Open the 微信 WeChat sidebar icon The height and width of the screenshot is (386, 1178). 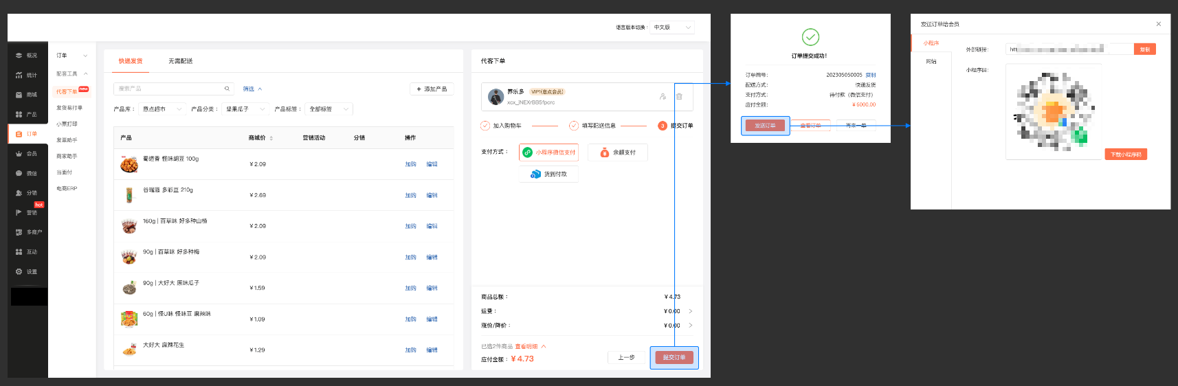coord(19,173)
